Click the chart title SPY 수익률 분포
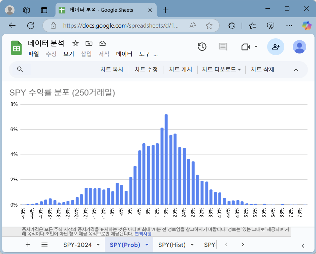Screen dimensions: 316x254 click(x=62, y=93)
